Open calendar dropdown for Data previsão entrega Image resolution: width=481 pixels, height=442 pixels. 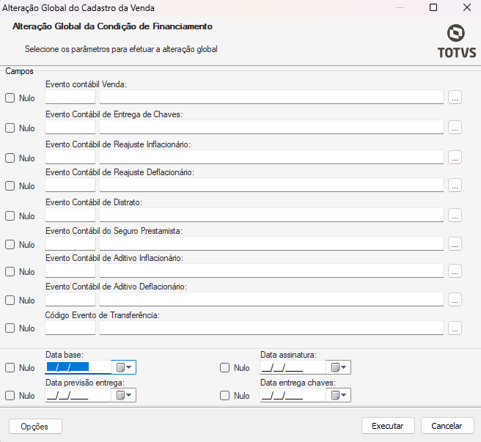point(124,395)
